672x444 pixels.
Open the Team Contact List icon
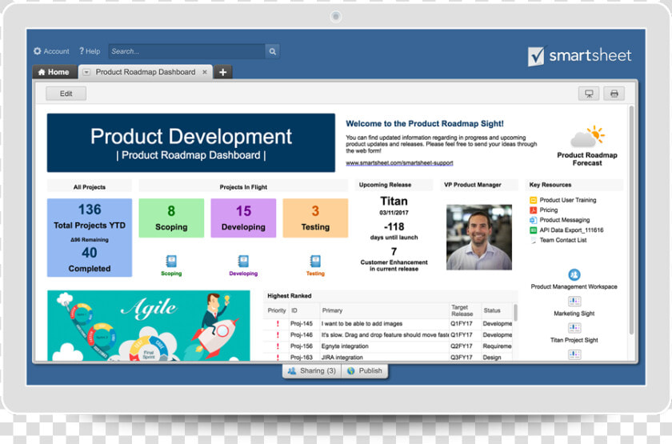(x=533, y=240)
